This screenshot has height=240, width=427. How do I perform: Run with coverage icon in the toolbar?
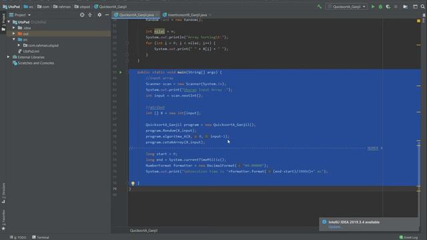point(388,7)
